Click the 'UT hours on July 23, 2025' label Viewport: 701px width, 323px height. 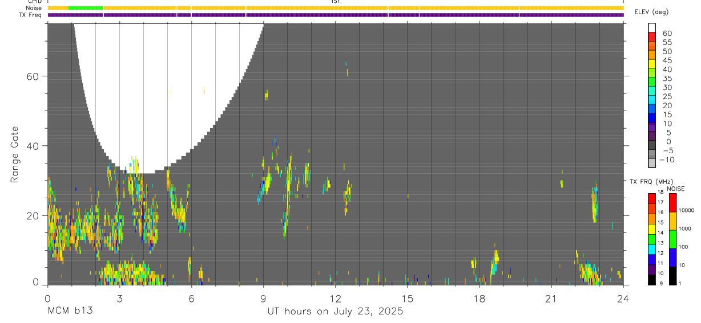pyautogui.click(x=335, y=311)
